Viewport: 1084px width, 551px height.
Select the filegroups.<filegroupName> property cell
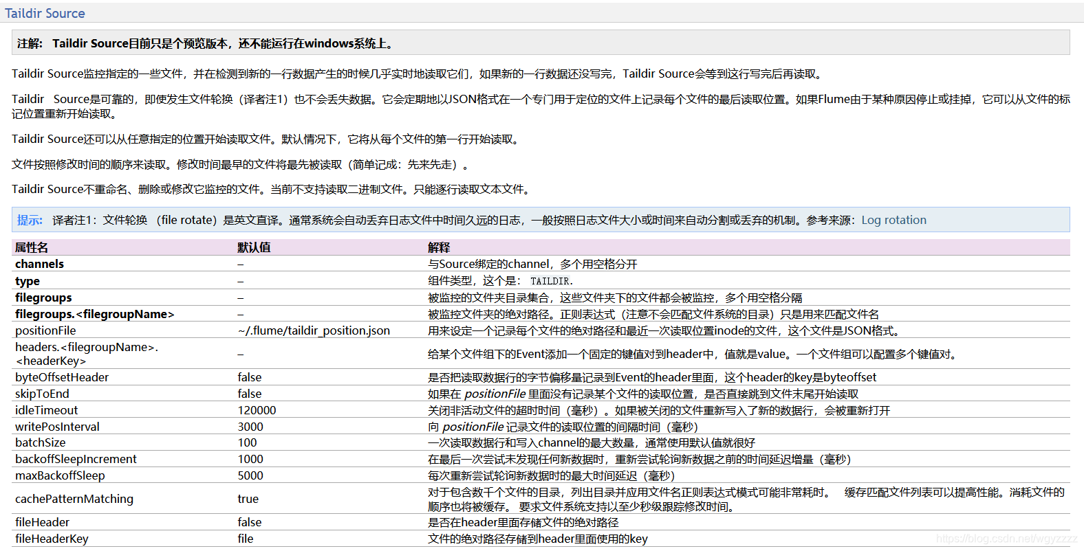coord(95,314)
